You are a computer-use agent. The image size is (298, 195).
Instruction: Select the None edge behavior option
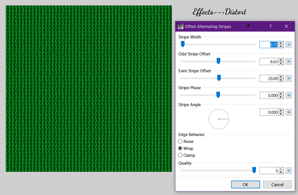(186, 141)
